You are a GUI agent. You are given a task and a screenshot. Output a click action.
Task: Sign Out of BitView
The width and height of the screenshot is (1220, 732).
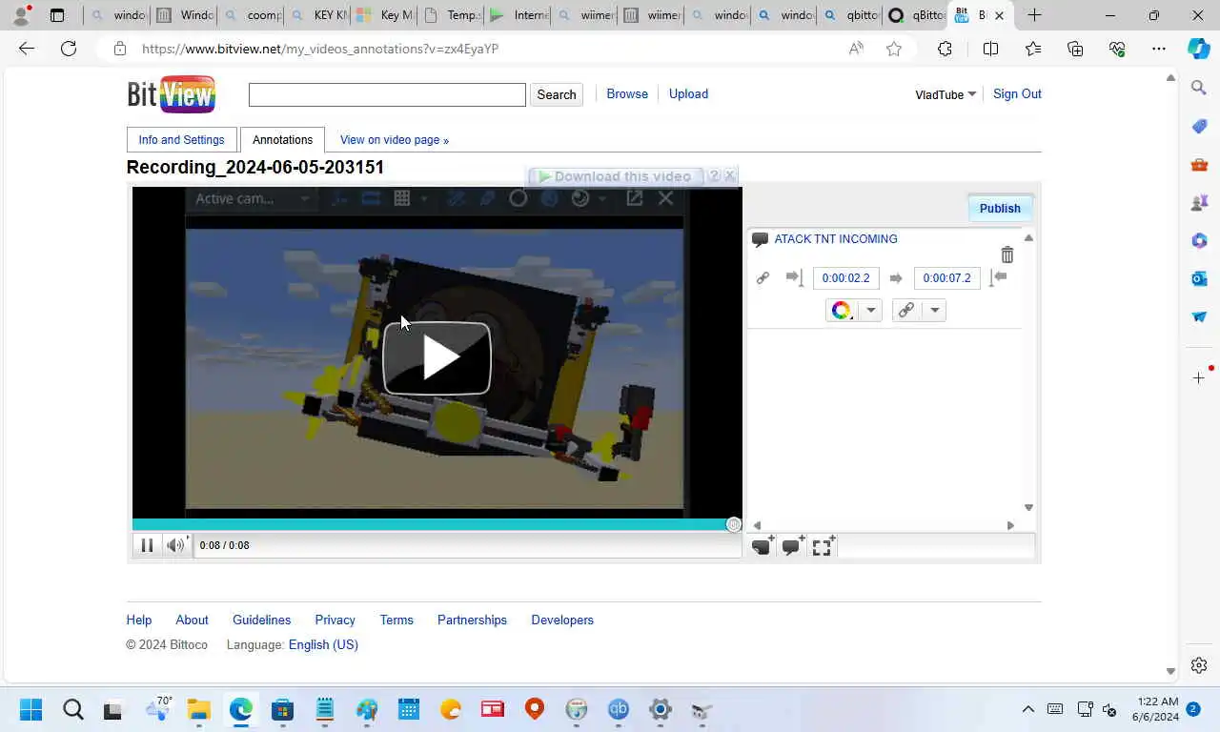1017,93
